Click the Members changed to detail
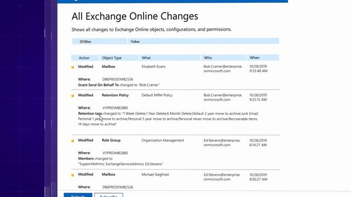 (x=121, y=161)
